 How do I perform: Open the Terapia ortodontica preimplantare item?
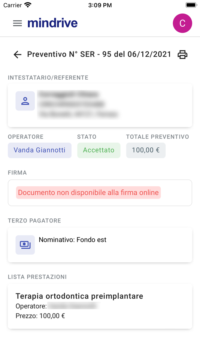tap(100, 306)
